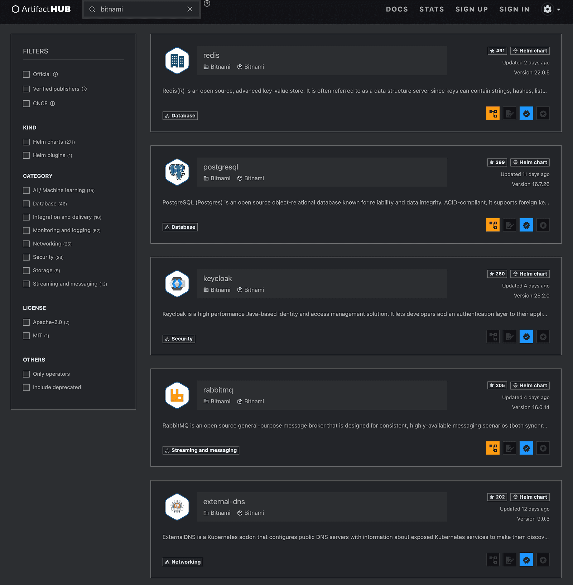Enable the Only operators option
The height and width of the screenshot is (585, 573).
(26, 374)
